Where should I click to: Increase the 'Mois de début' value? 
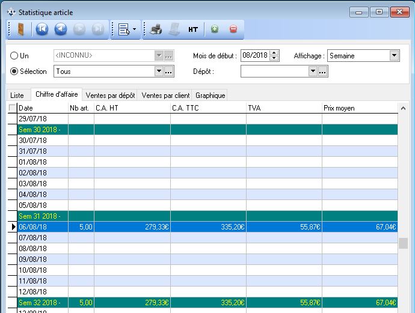[274, 53]
